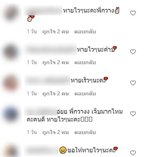Image resolution: width=144 pixels, height=157 pixels.
Task: Like the comment 'หายเร็วๆนะคะ'
Action: [133, 83]
